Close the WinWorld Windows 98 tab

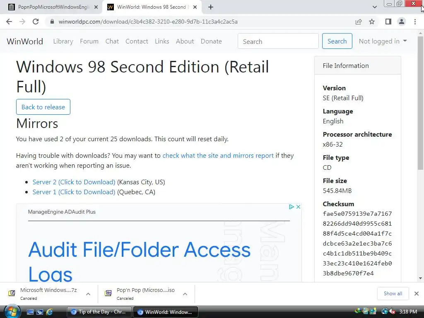click(195, 7)
